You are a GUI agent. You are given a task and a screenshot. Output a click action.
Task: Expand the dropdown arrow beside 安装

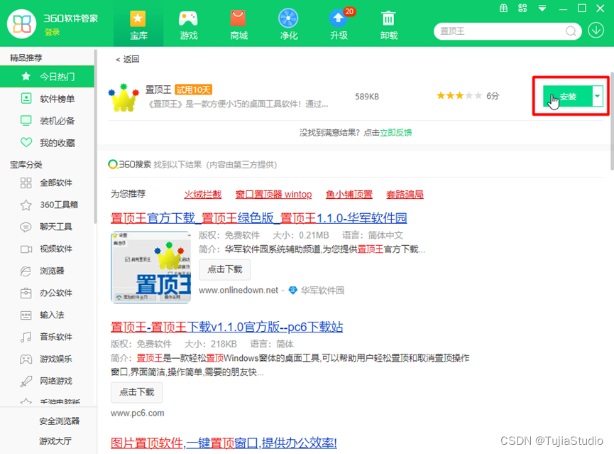click(x=598, y=96)
